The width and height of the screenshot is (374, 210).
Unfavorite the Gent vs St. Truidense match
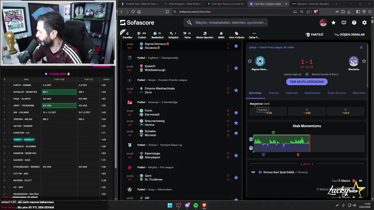(x=236, y=178)
